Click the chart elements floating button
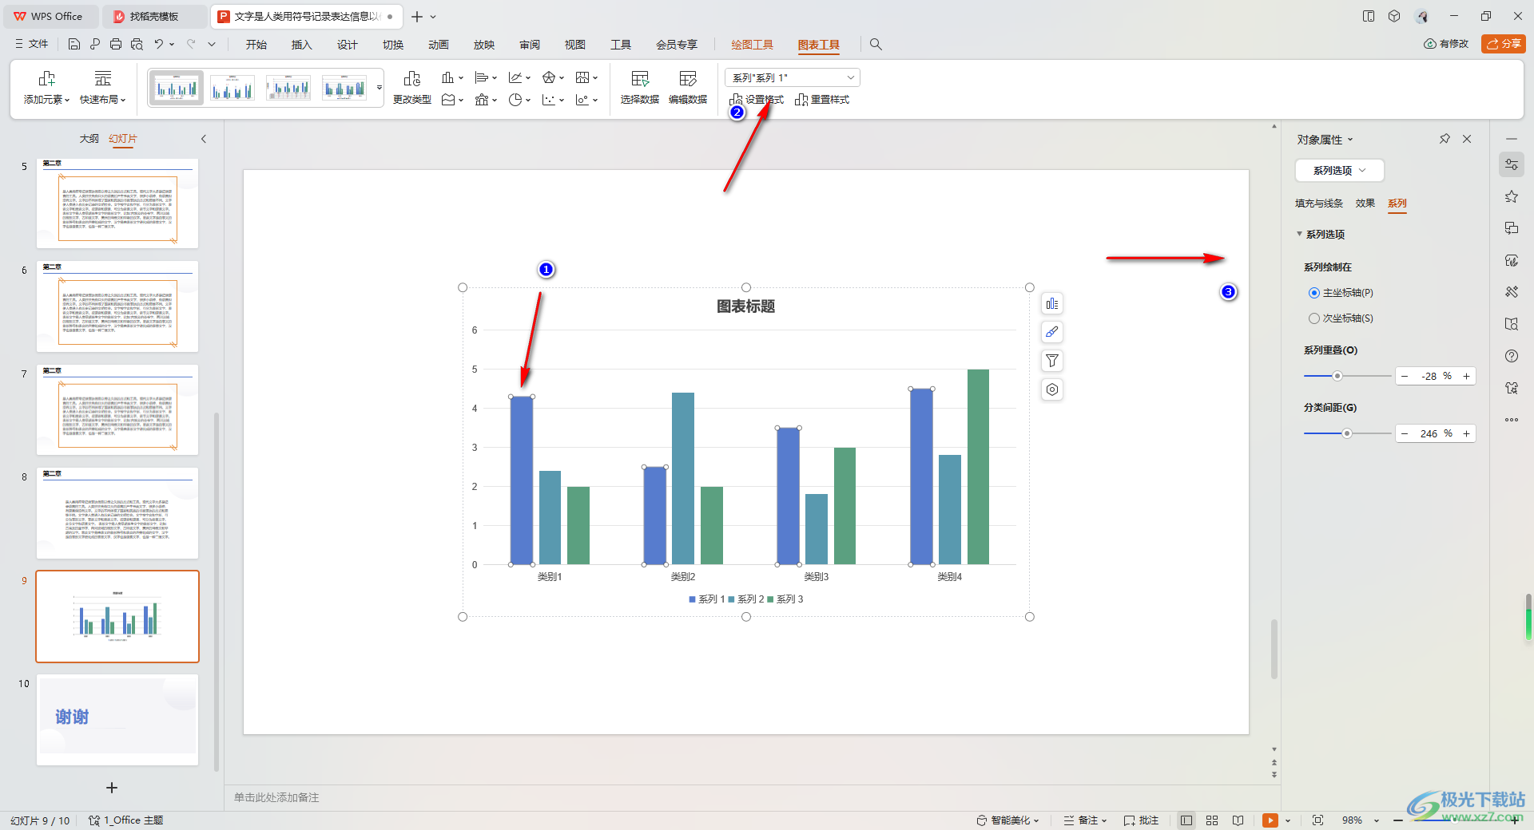The image size is (1534, 830). click(x=1052, y=303)
